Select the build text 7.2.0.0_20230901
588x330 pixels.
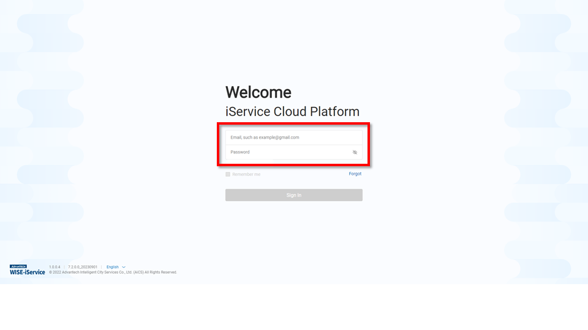click(x=83, y=267)
